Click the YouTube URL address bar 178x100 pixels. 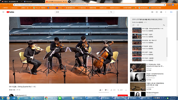pyautogui.click(x=88, y=5)
